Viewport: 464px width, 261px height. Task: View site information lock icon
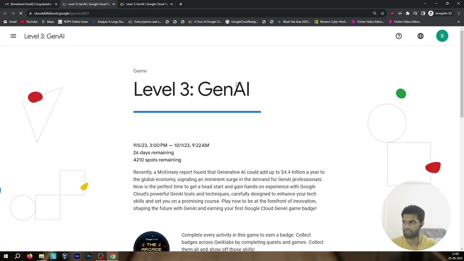click(30, 13)
